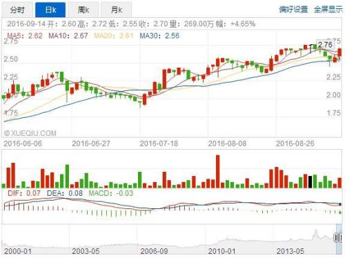Click 2000-01 on the overview timeline

pyautogui.click(x=18, y=251)
